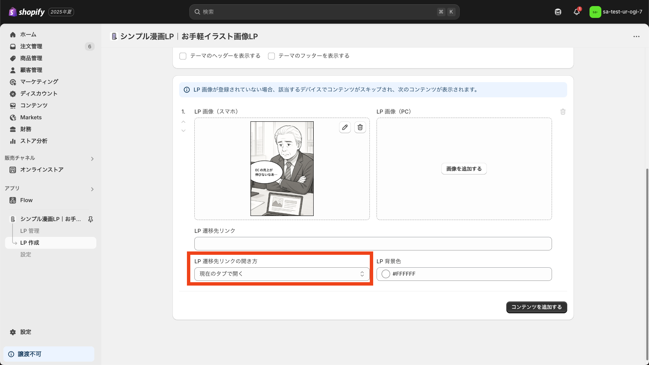
Task: Expand the 販売チャネル section chevron
Action: point(92,159)
